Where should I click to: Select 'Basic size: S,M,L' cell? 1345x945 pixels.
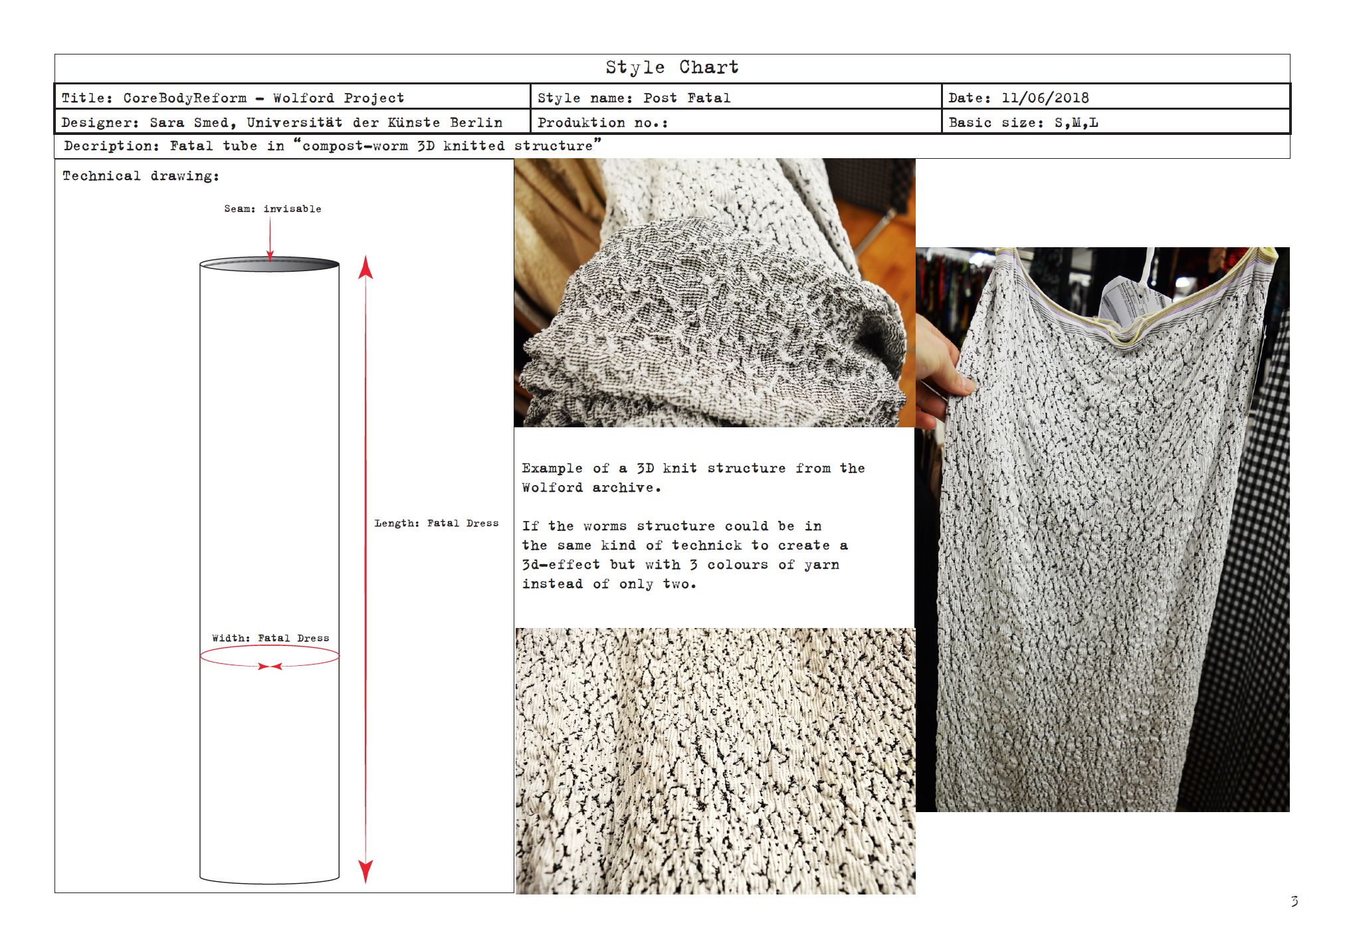point(1116,122)
